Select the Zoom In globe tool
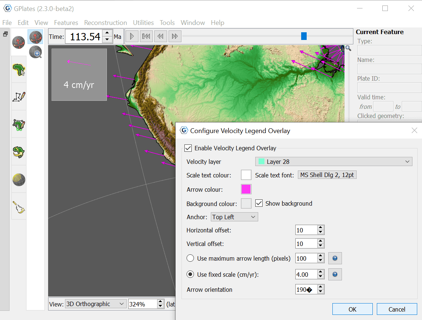Screen dimensions: 422x320 (x=35, y=52)
